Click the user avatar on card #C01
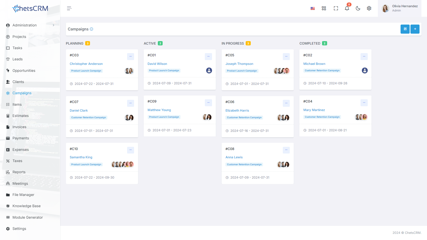Viewport: 427px width, 240px height. click(209, 70)
